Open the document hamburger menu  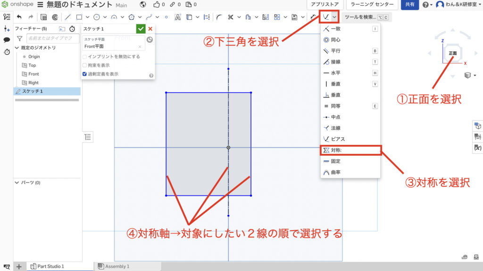tap(41, 5)
